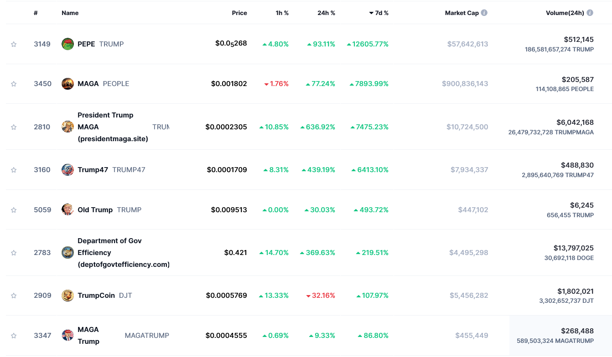The height and width of the screenshot is (357, 612).
Task: Sort table by 7d % column
Action: (x=379, y=13)
